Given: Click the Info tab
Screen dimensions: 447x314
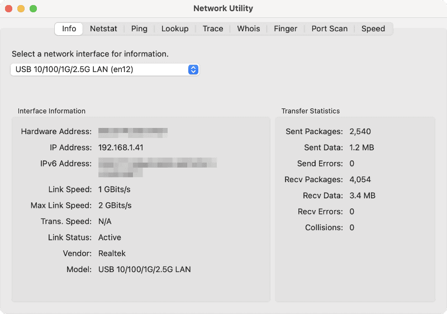Looking at the screenshot, I should click(69, 28).
